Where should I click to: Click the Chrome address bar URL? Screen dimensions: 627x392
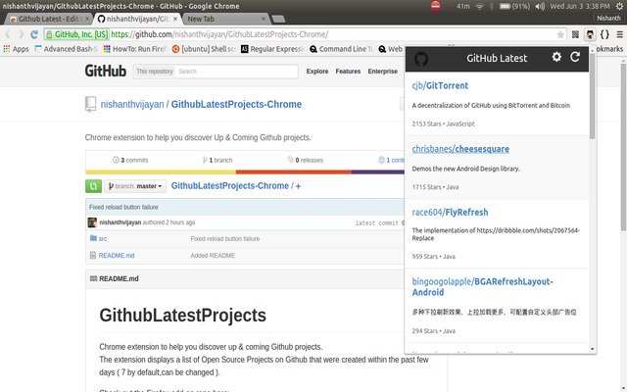click(219, 34)
